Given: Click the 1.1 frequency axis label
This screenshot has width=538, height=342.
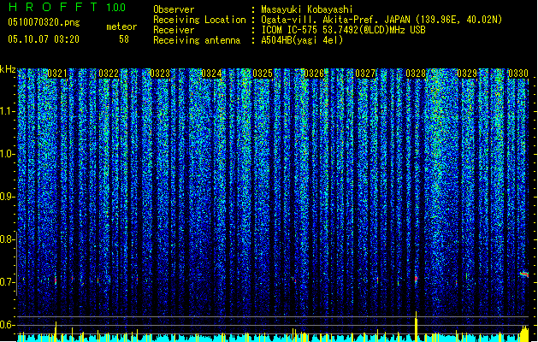Looking at the screenshot, I should 7,111.
